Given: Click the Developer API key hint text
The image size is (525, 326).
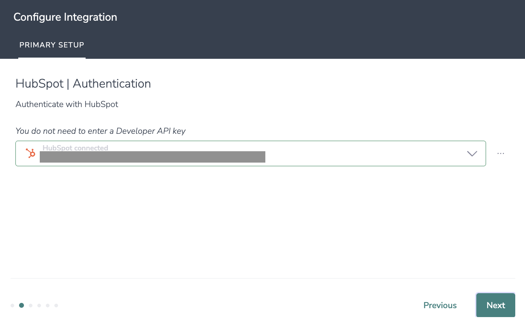Looking at the screenshot, I should (101, 131).
